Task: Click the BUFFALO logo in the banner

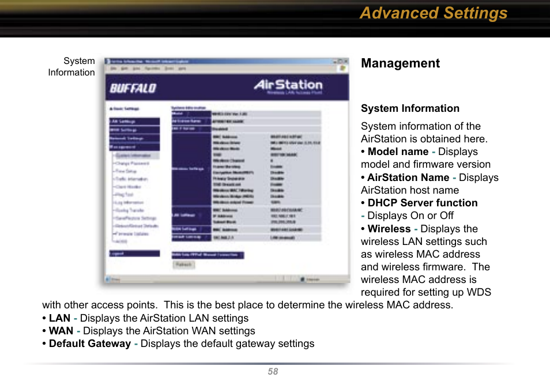Action: pos(133,88)
